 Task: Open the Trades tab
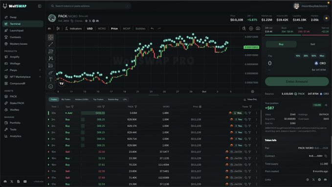54,99
